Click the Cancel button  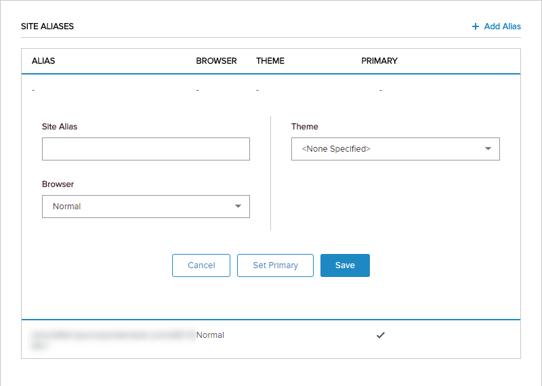201,265
